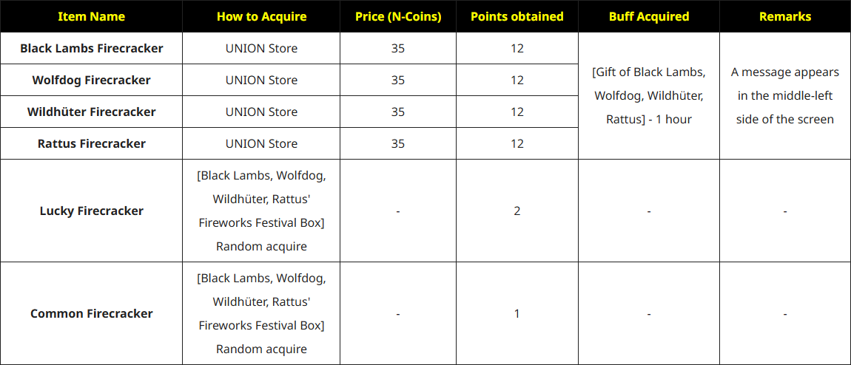Click the Buff Acquired column header
This screenshot has height=365, width=851.
point(648,16)
